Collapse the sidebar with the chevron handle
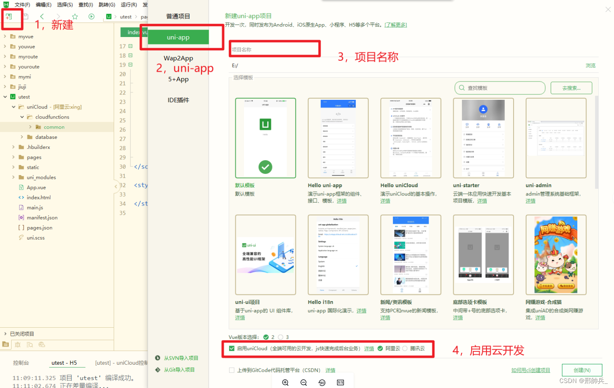This screenshot has height=388, width=614. tap(116, 187)
